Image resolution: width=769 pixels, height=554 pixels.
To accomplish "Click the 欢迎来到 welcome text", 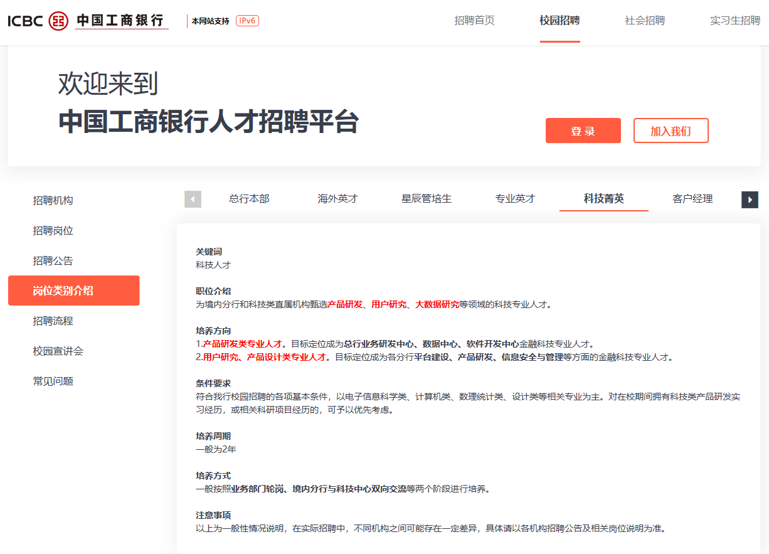I will 108,83.
